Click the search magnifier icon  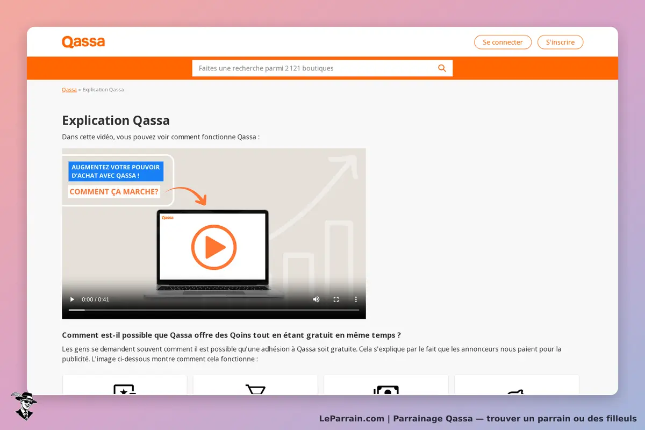[442, 68]
